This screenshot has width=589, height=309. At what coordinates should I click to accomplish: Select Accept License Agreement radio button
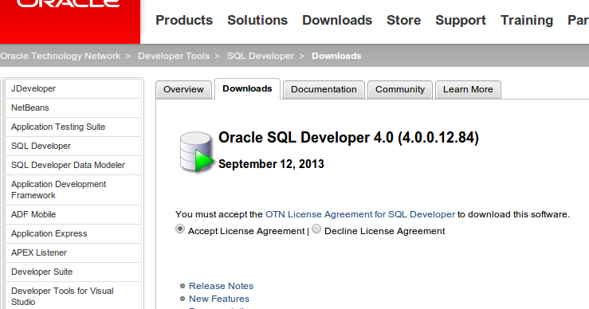180,229
